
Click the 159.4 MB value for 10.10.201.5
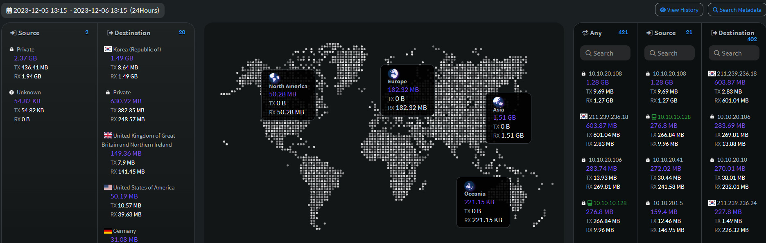click(664, 212)
